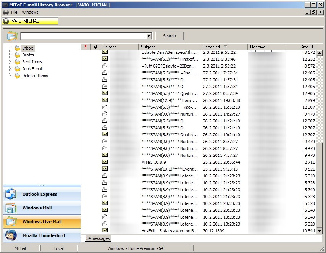Click the Sent Items folder icon

point(17,62)
